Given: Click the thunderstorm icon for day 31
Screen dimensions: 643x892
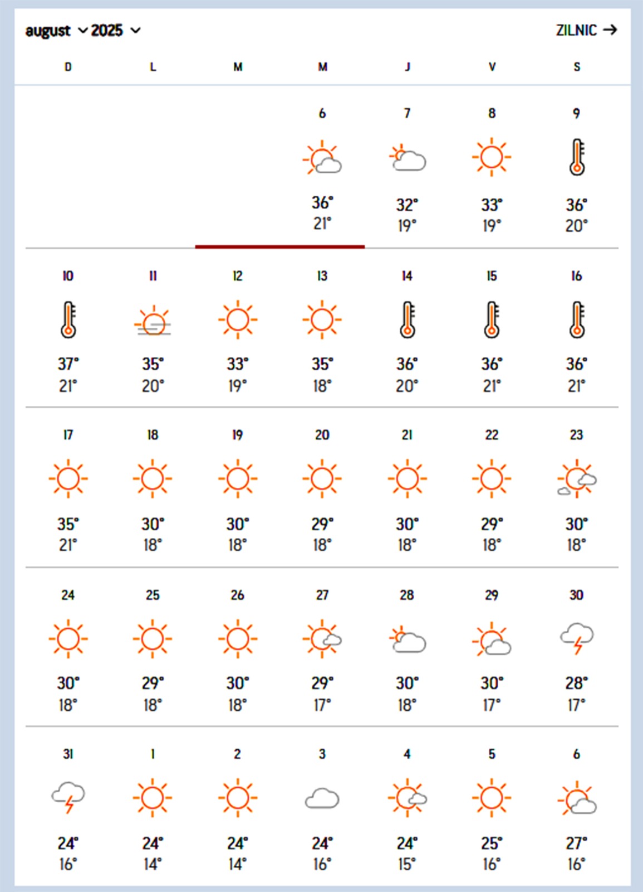Looking at the screenshot, I should (68, 798).
